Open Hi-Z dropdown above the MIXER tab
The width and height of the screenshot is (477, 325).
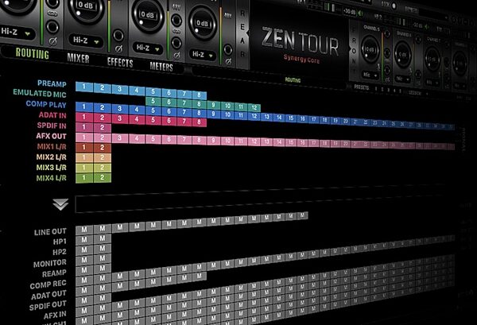(x=87, y=41)
